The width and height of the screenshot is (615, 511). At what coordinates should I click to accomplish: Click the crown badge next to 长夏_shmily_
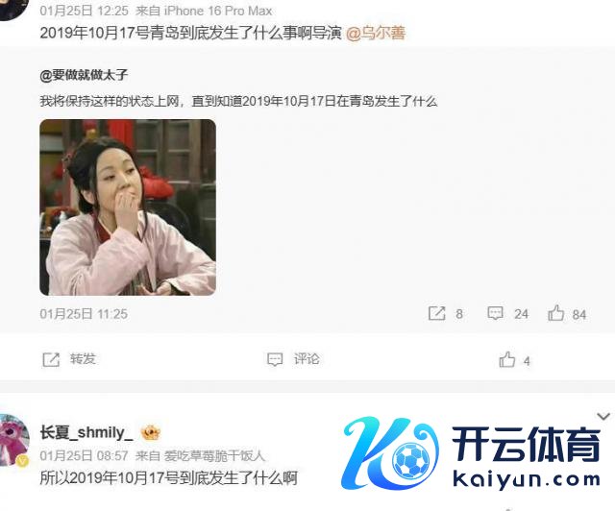pos(151,432)
